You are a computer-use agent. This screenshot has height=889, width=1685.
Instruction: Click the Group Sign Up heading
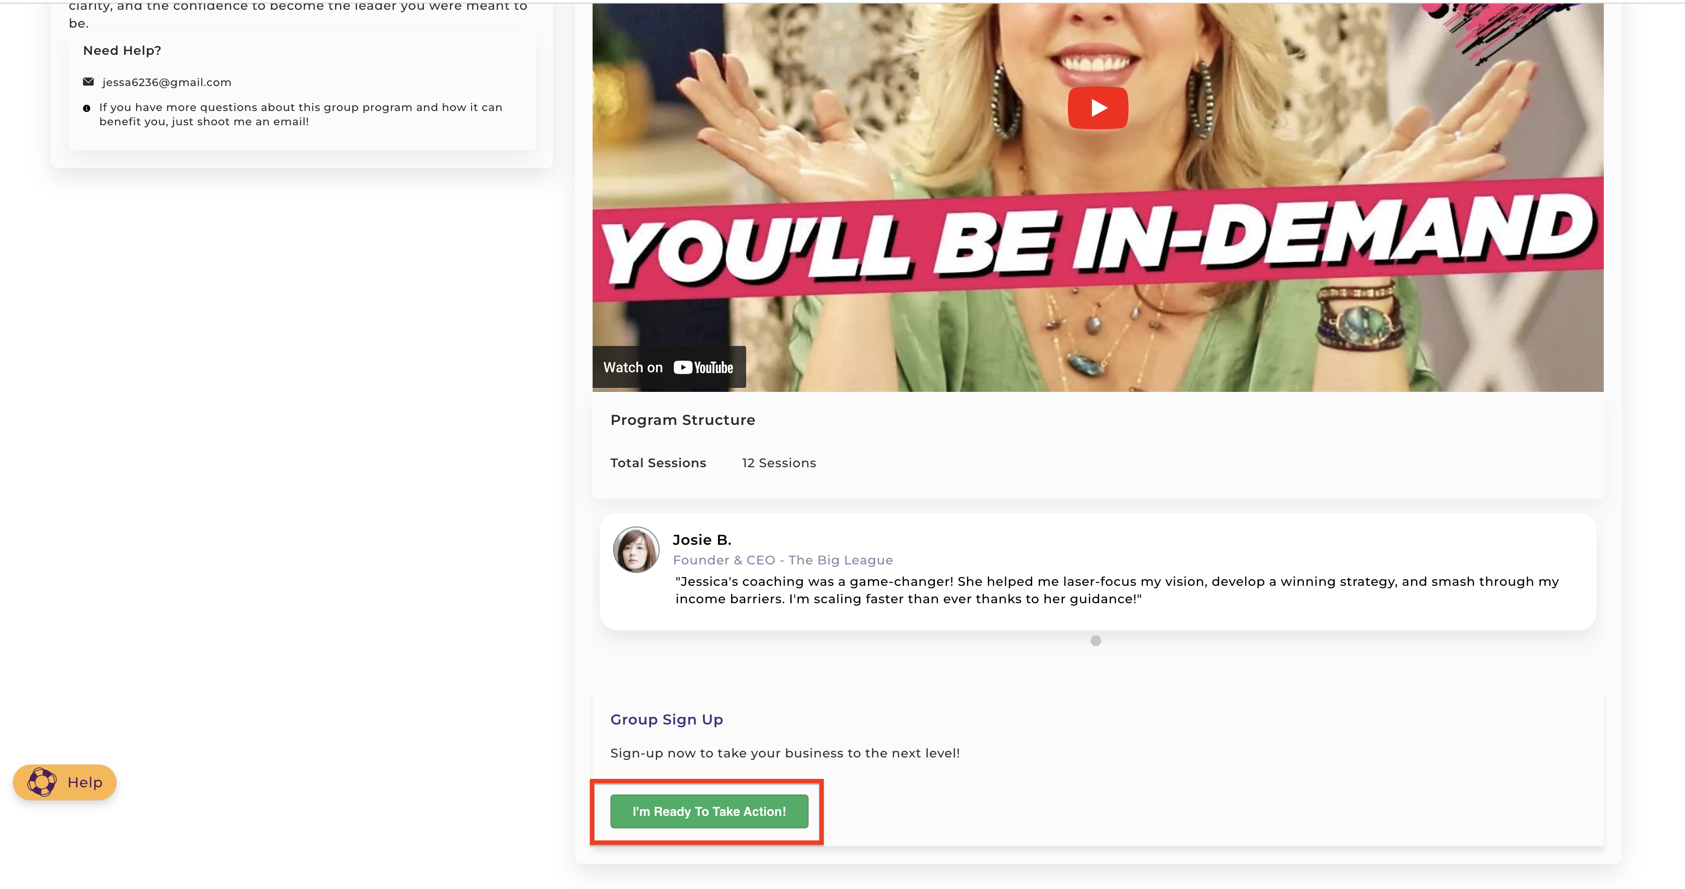click(667, 720)
